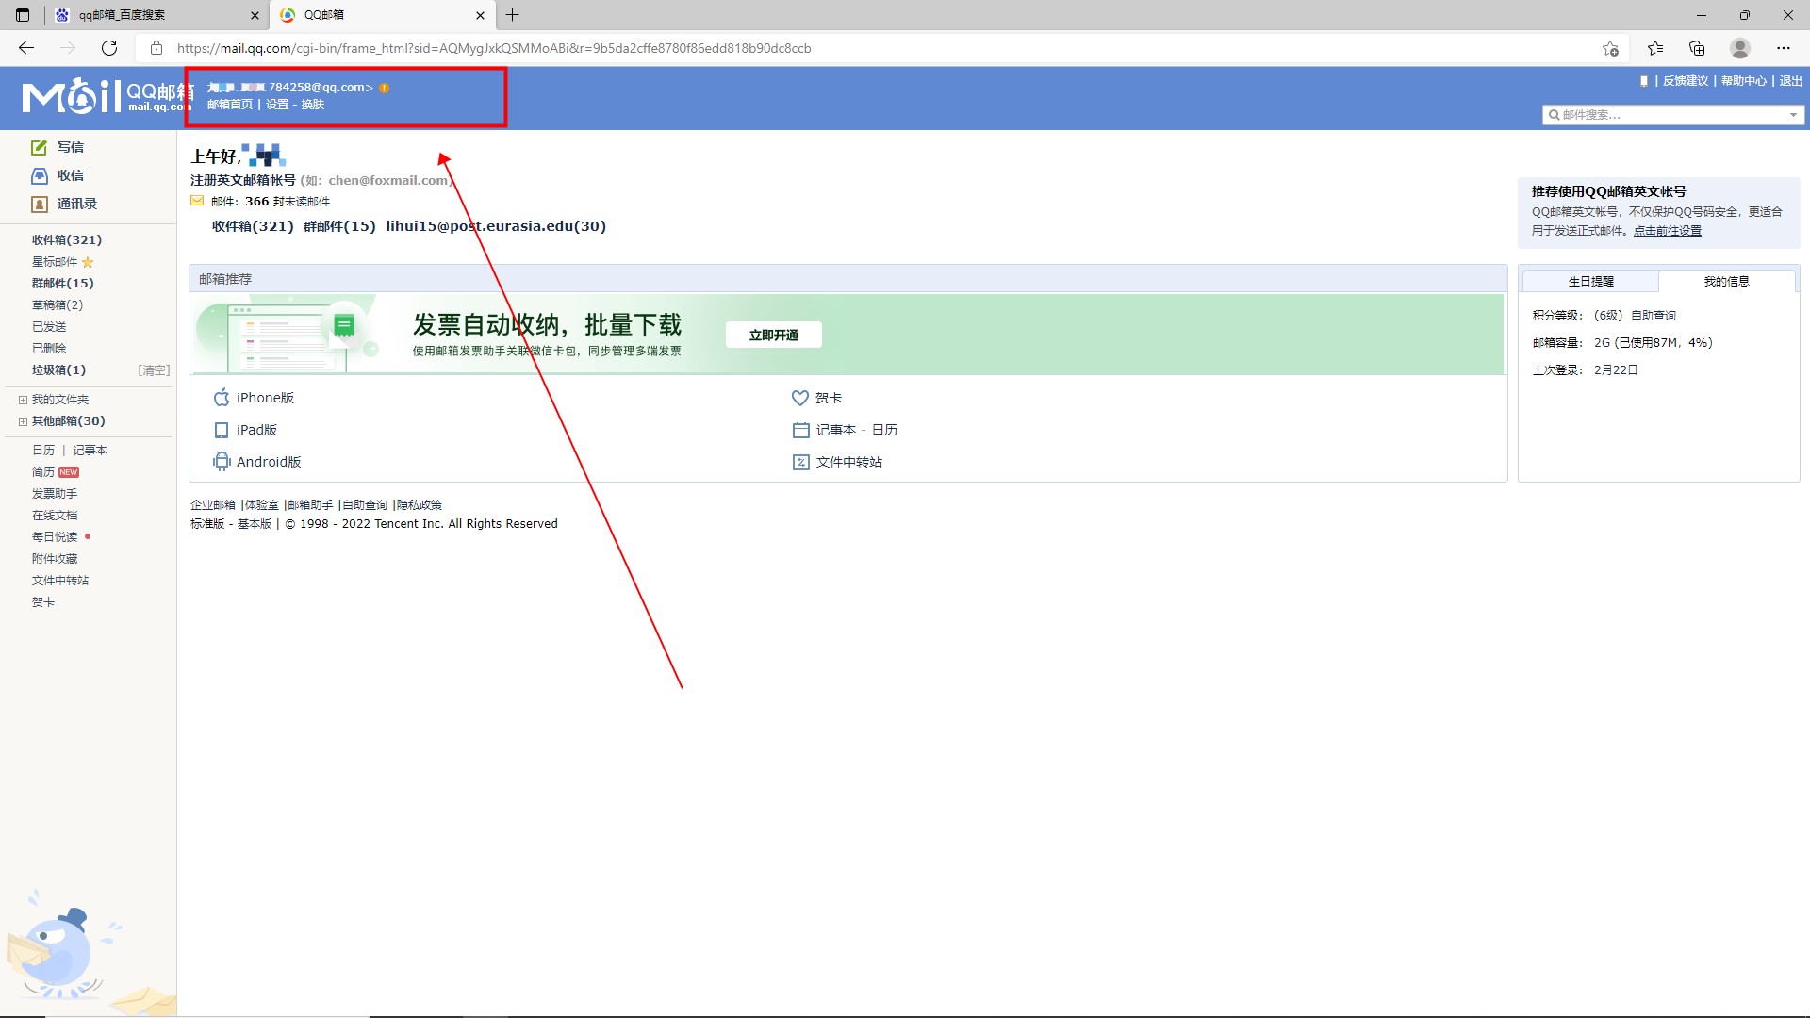Click the iPhone版 apple icon
1810x1018 pixels.
222,398
